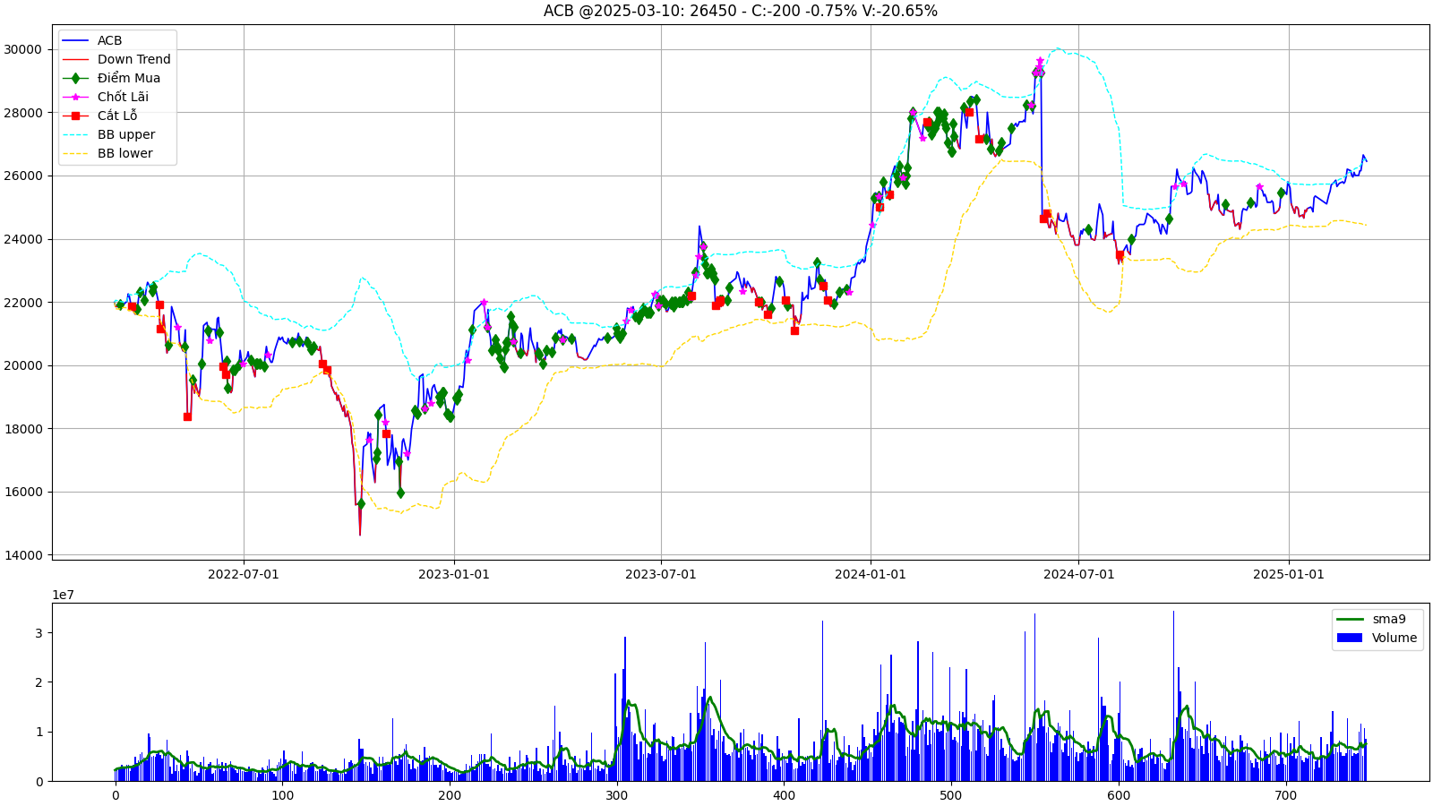Click the 2023-07-01 date label
This screenshot has height=806, width=1433.
tap(661, 574)
